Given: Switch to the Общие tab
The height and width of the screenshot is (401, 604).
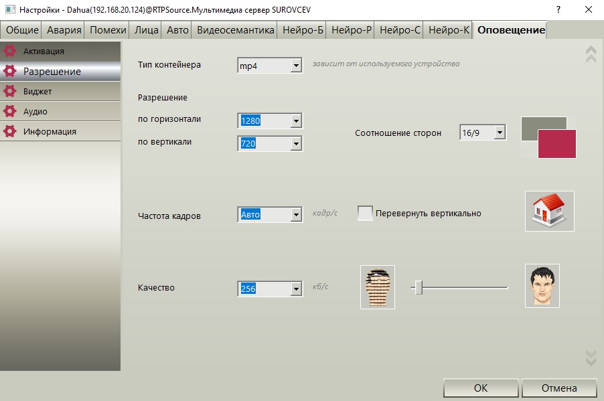Looking at the screenshot, I should coord(22,30).
